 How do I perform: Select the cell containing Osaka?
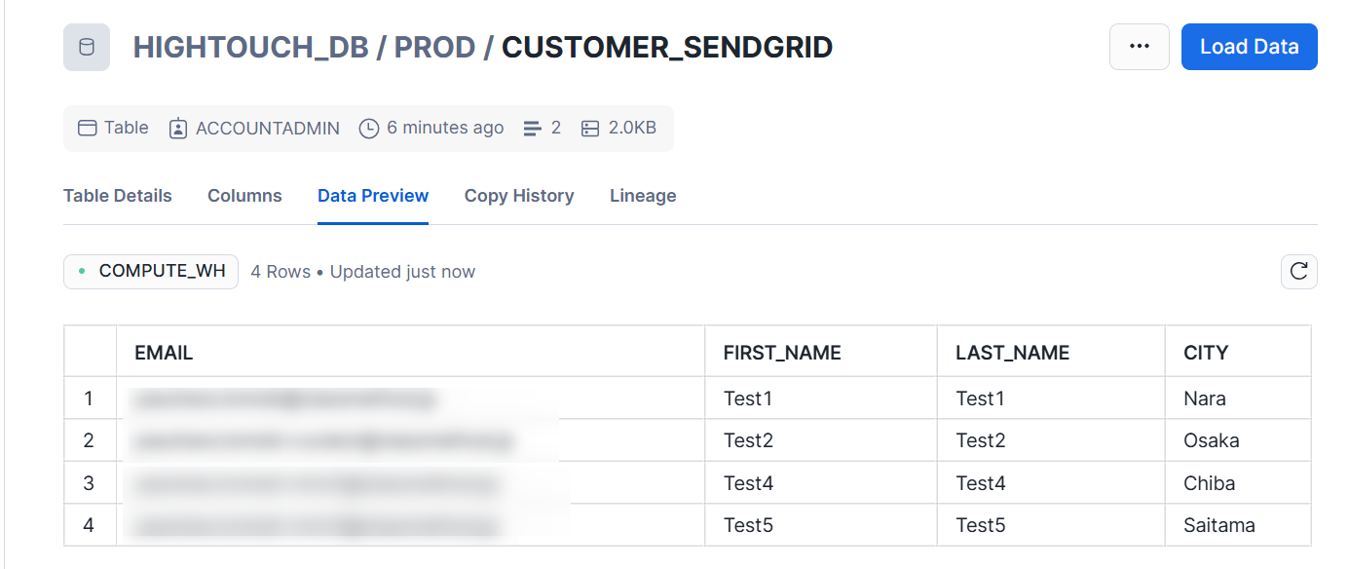tap(1211, 440)
